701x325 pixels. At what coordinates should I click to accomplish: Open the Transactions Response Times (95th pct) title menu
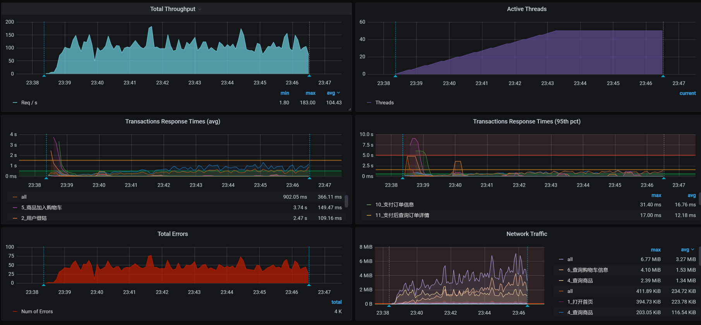pyautogui.click(x=526, y=121)
